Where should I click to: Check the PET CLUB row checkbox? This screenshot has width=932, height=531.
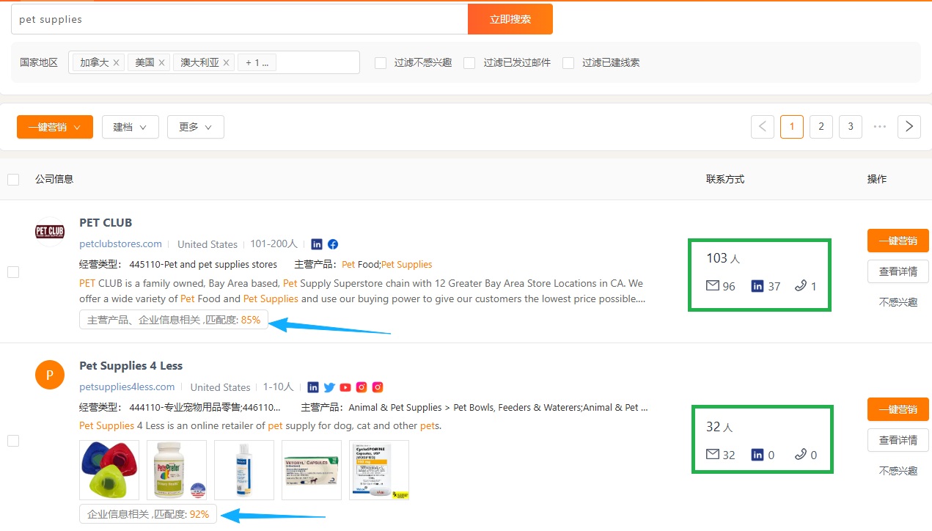[x=13, y=272]
